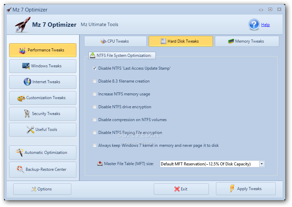The height and width of the screenshot is (207, 292).
Task: Click the CPU Tweaks chip icon
Action: point(103,41)
